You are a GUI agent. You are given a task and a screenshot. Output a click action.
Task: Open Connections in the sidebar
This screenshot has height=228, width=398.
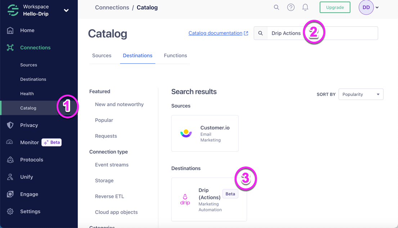[35, 47]
